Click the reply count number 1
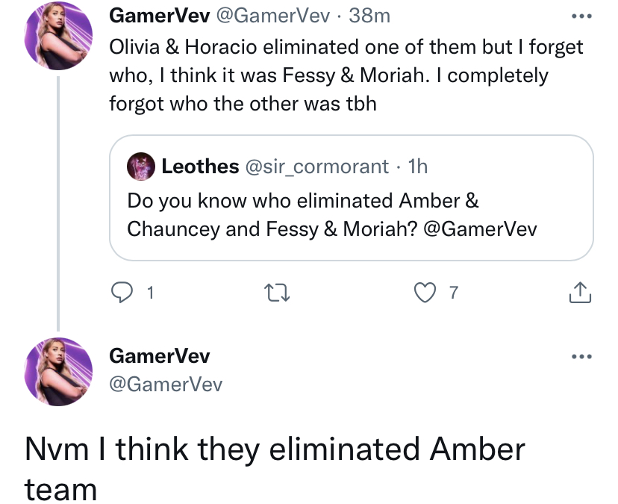The height and width of the screenshot is (504, 618). point(150,293)
